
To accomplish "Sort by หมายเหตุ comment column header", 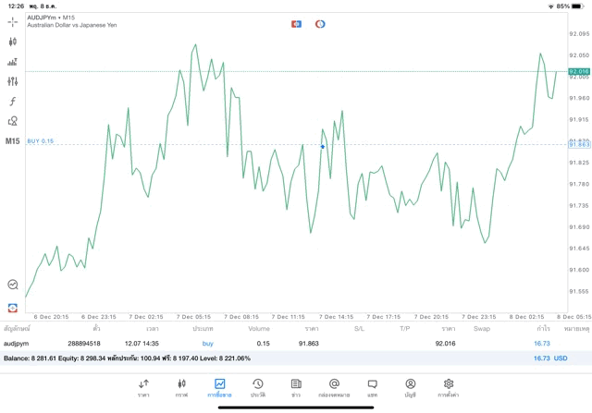I will pos(576,329).
